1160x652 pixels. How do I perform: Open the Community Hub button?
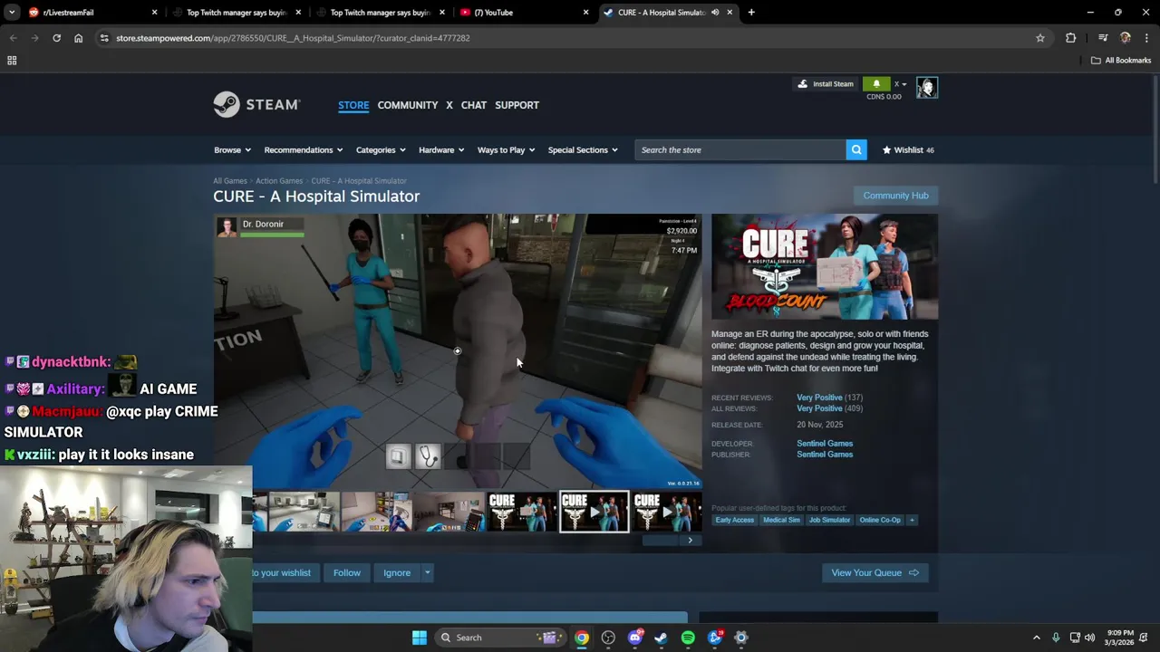[895, 196]
